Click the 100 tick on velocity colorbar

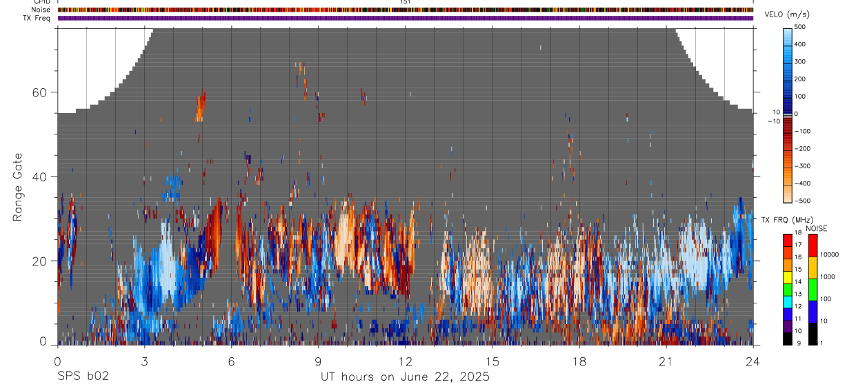[x=801, y=97]
